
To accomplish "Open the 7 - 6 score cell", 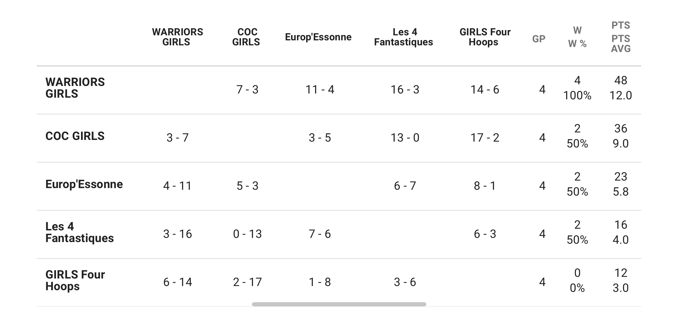I will (x=320, y=234).
